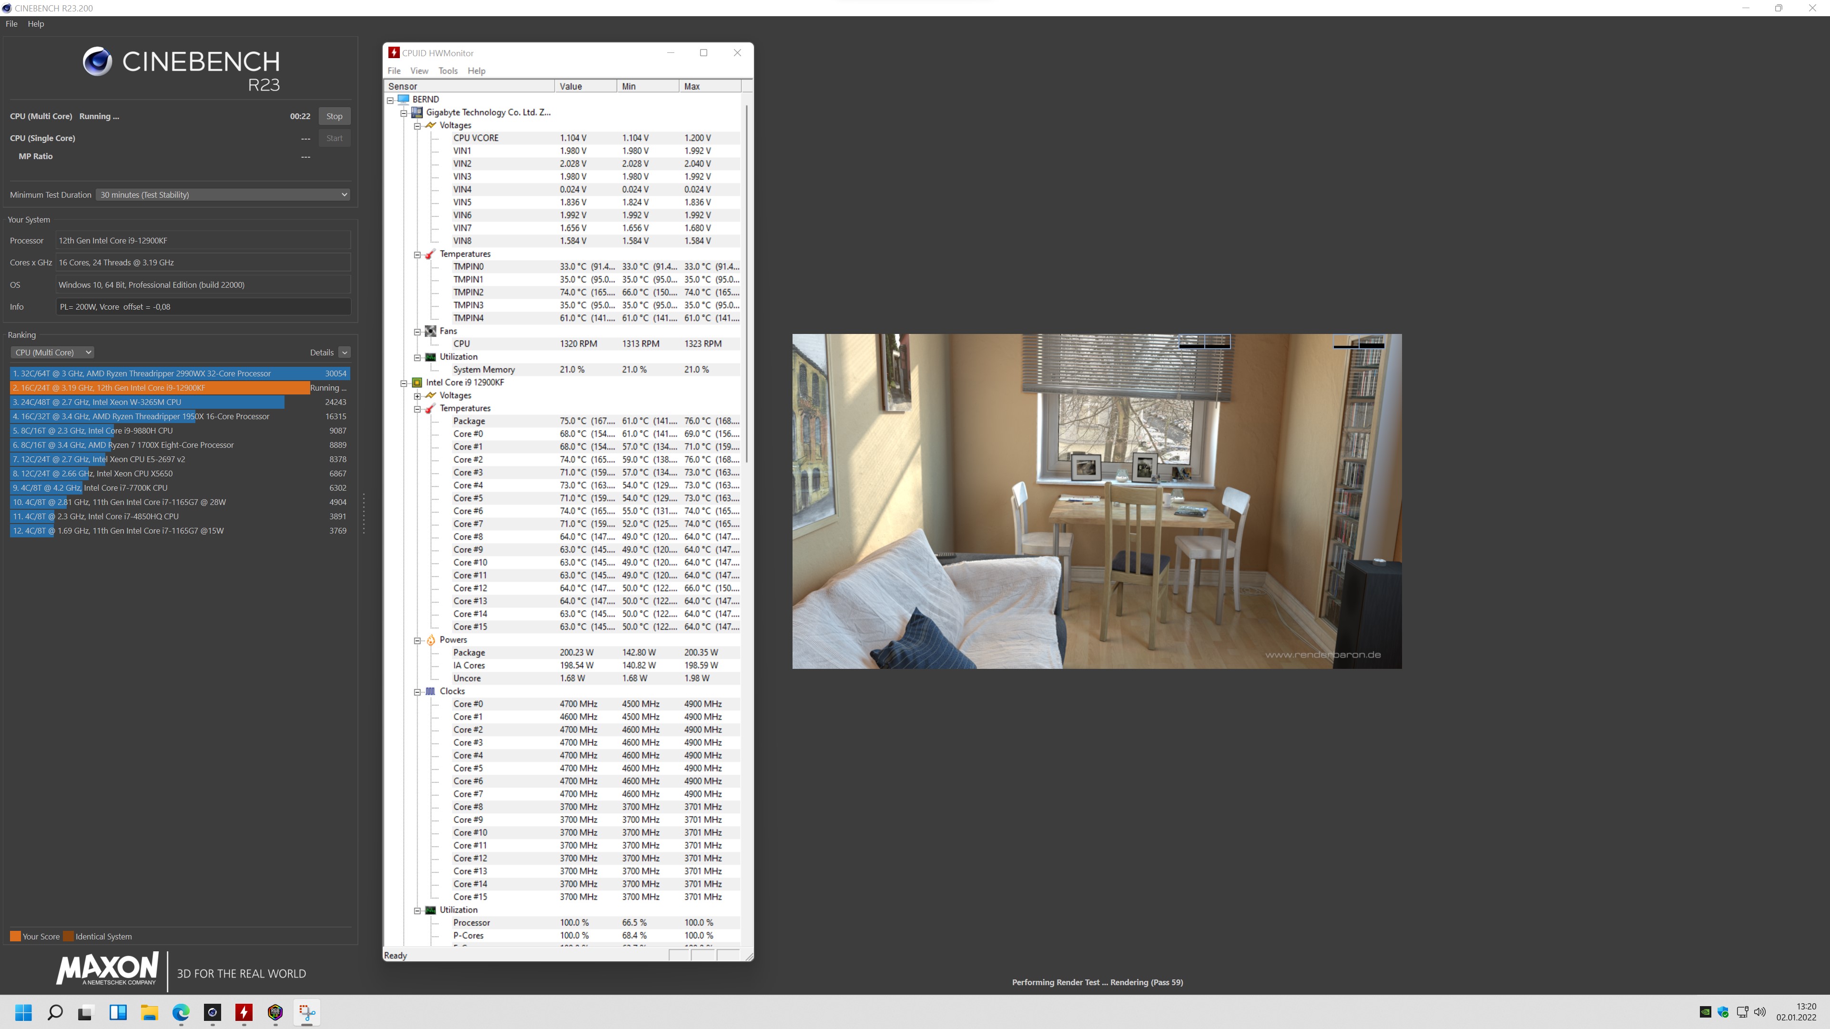
Task: Open the Windows Start menu
Action: click(x=23, y=1012)
